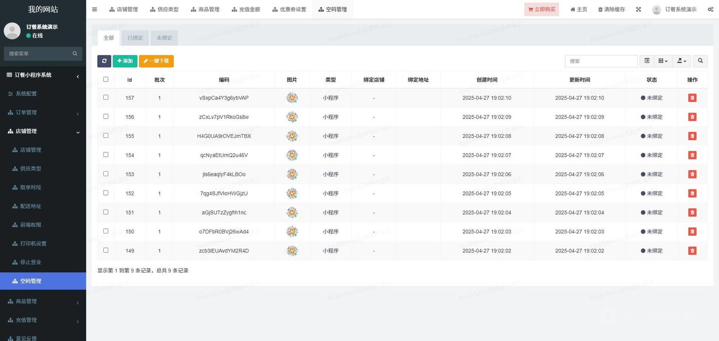Click the orange 一键下载 button
This screenshot has width=719, height=341.
(156, 61)
